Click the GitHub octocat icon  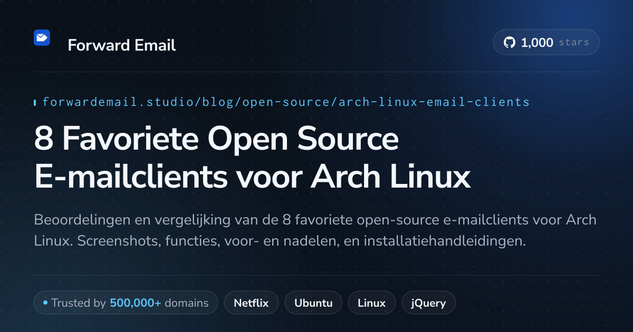click(510, 43)
